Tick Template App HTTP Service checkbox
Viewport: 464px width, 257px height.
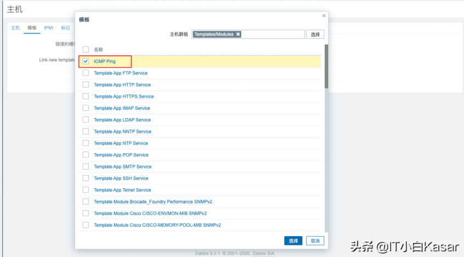point(85,85)
